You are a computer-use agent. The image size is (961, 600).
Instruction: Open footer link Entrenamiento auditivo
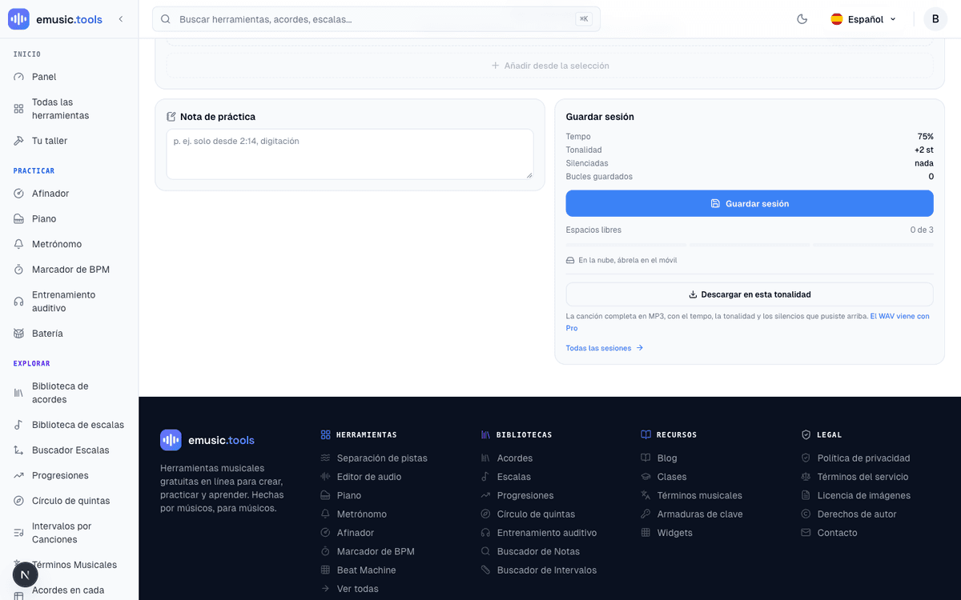(547, 533)
